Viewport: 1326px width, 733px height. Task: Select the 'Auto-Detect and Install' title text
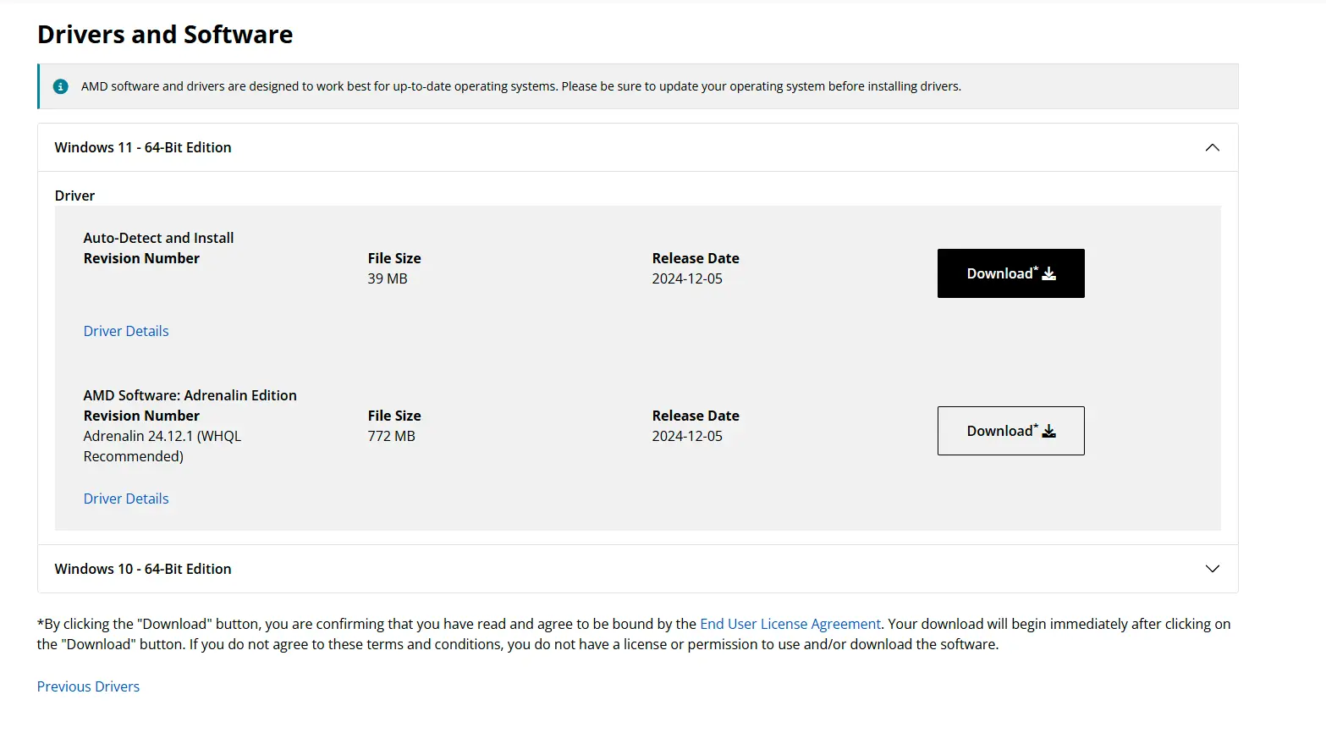[x=158, y=238]
